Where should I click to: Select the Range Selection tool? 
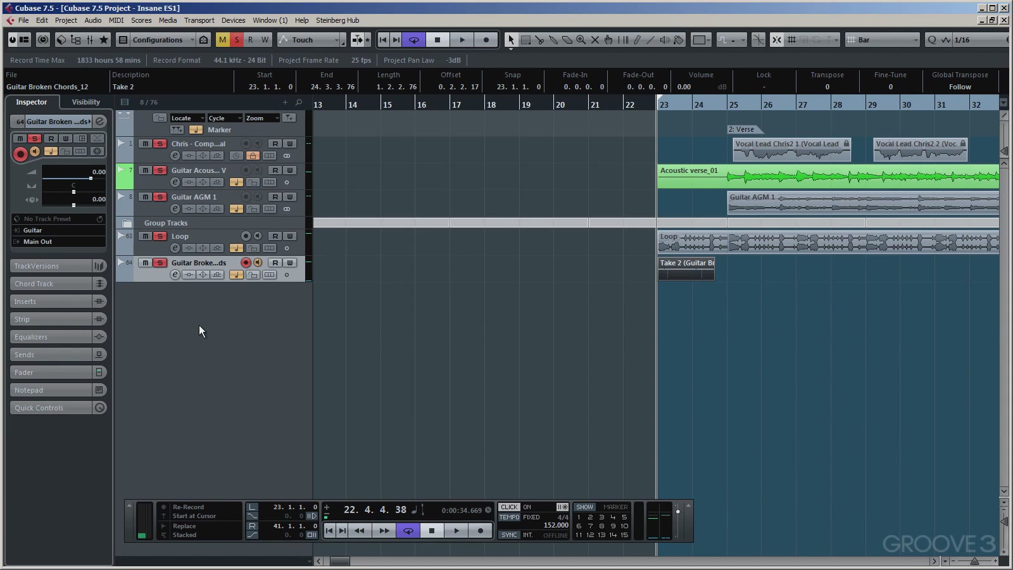tap(525, 39)
